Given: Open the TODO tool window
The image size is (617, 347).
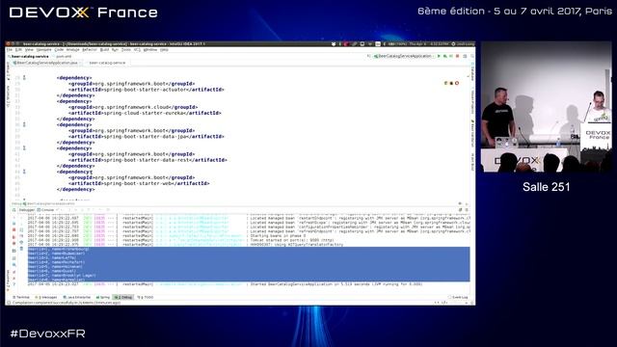Looking at the screenshot, I should (146, 297).
